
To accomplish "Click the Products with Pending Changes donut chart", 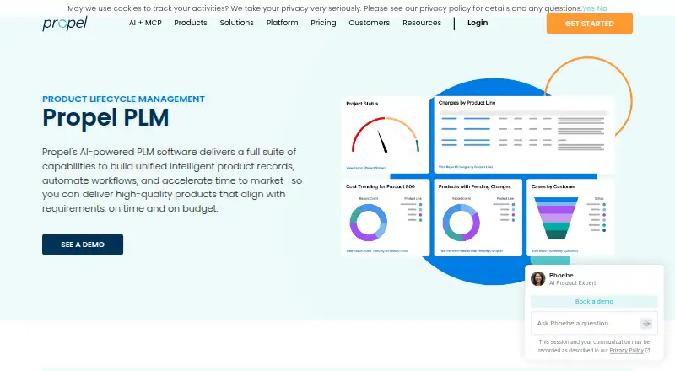I will 461,222.
